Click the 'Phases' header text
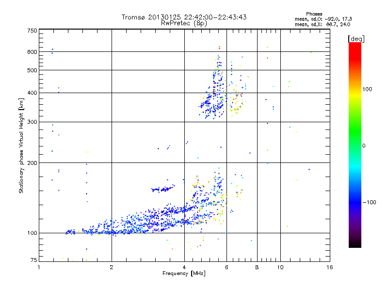The width and height of the screenshot is (388, 291). click(x=314, y=14)
